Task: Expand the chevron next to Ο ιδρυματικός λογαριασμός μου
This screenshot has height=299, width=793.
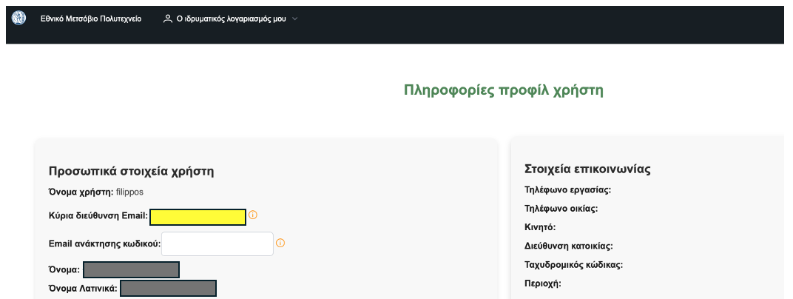Action: pos(295,19)
